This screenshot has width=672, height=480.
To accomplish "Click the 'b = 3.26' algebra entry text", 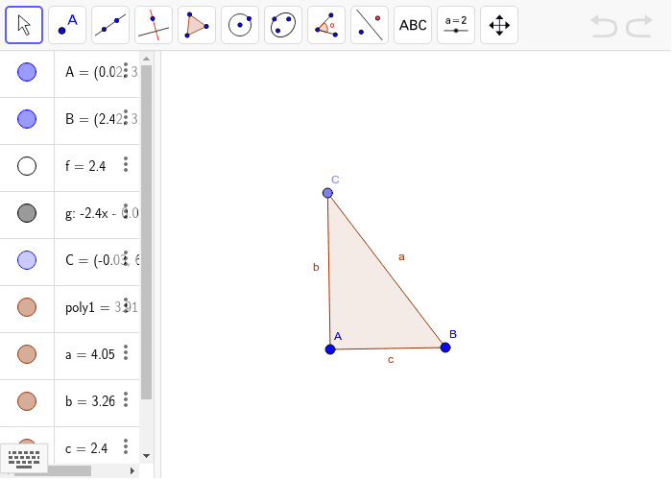I will click(x=90, y=401).
